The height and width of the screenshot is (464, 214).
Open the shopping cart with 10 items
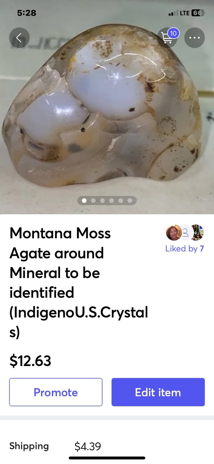click(167, 38)
